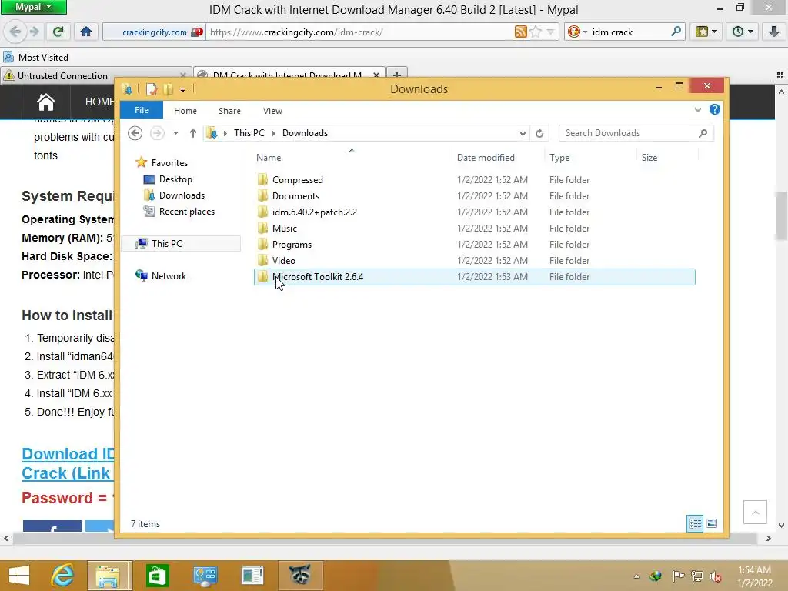Click the RSS feed icon in address bar
Viewport: 788px width, 591px height.
tap(521, 32)
